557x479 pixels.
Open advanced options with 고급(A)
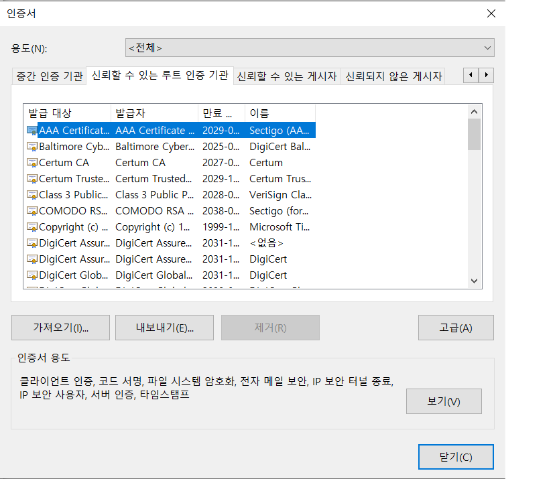[x=456, y=328]
